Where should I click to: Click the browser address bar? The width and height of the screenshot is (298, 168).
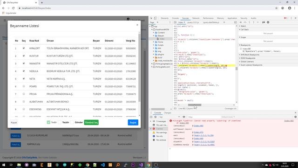tap(146, 8)
